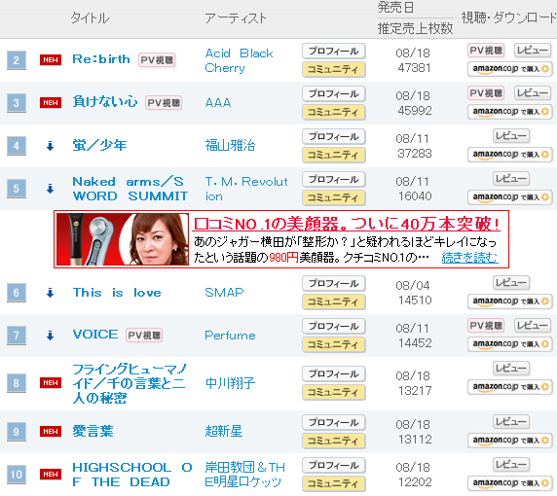The image size is (557, 496).
Task: Open プロフィール for SMAP
Action: (334, 284)
